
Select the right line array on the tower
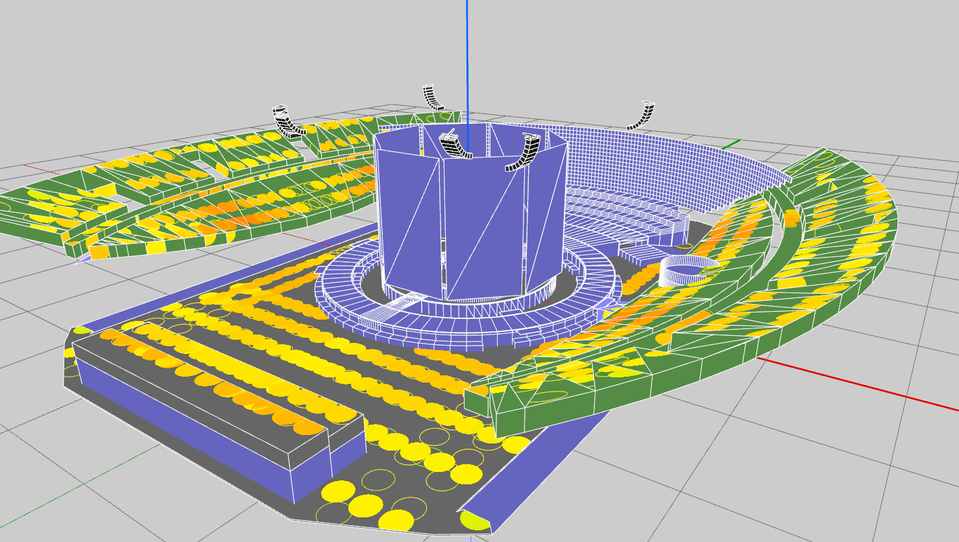coord(524,153)
